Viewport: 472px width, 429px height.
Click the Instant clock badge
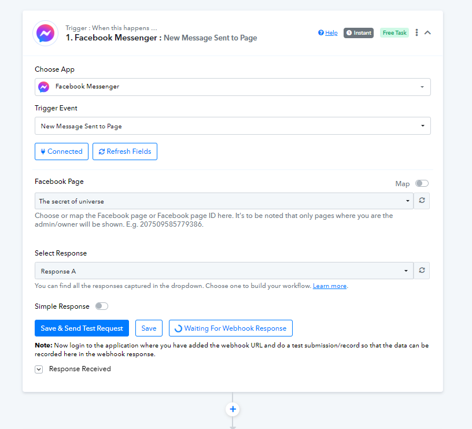tap(359, 33)
